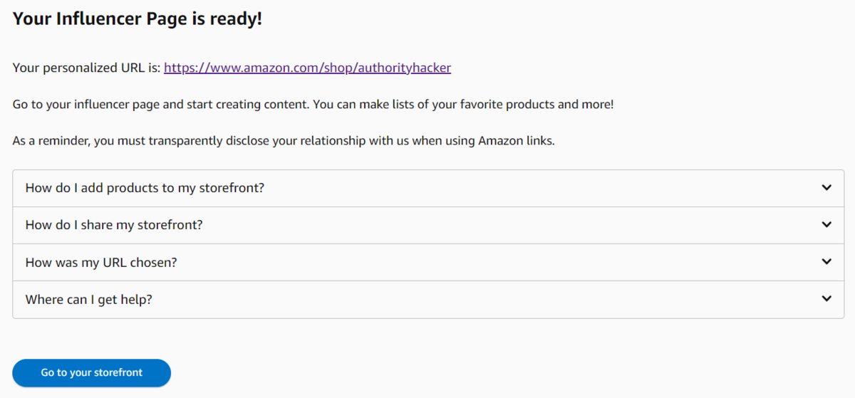855x398 pixels.
Task: Toggle the chevron next to the URL chosen question
Action: 826,262
